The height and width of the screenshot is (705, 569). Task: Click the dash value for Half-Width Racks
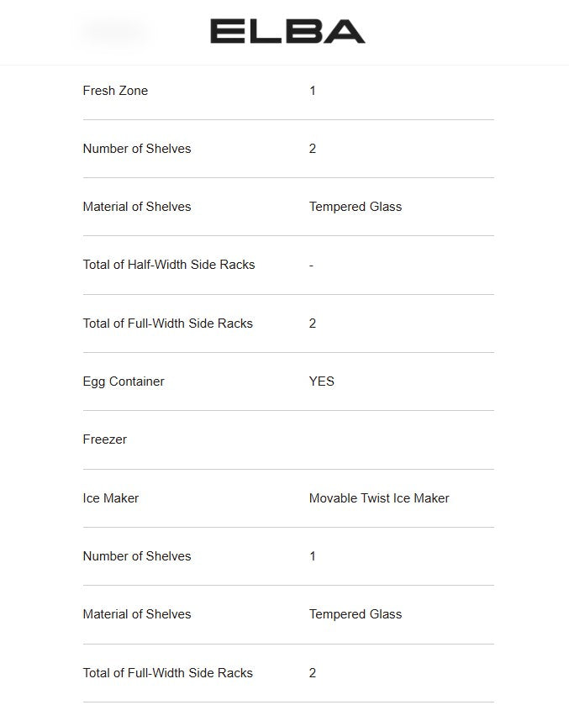(x=312, y=265)
